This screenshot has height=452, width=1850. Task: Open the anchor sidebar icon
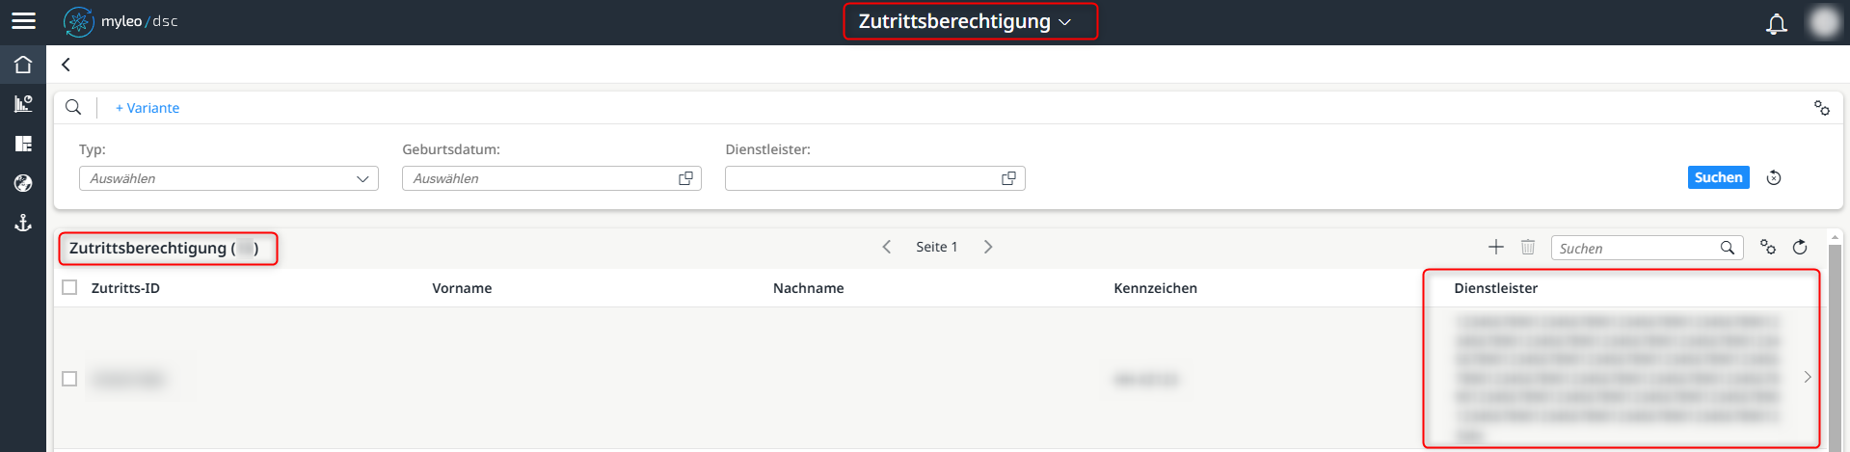pos(23,223)
